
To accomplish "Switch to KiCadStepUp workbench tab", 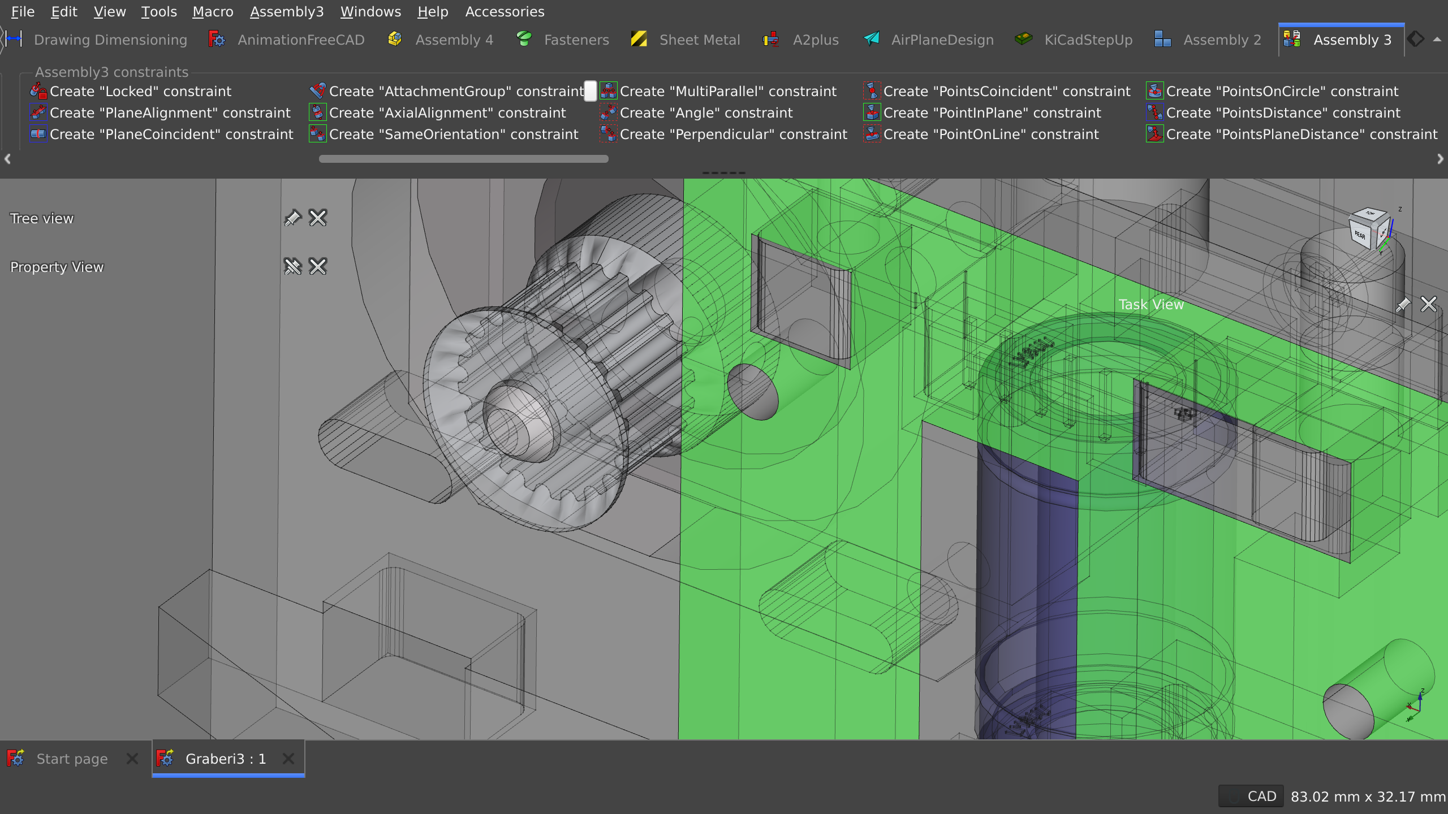I will tap(1074, 40).
